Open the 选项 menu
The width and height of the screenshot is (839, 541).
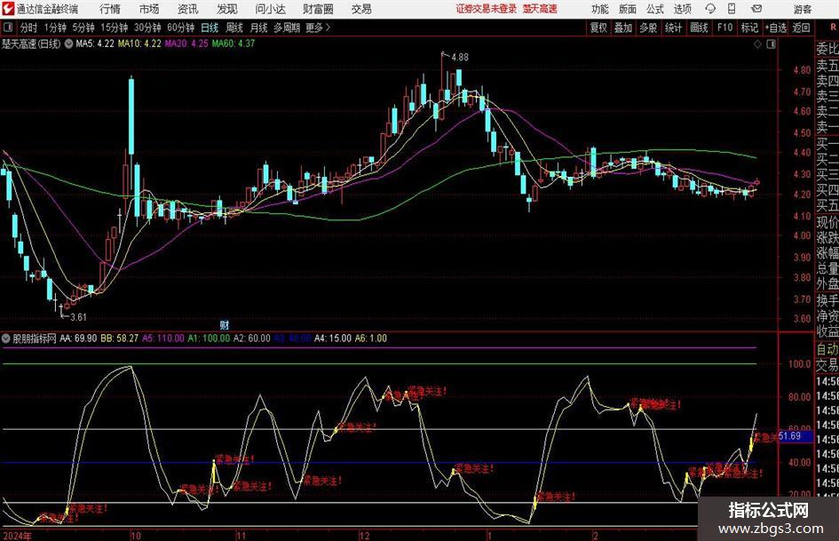[683, 9]
